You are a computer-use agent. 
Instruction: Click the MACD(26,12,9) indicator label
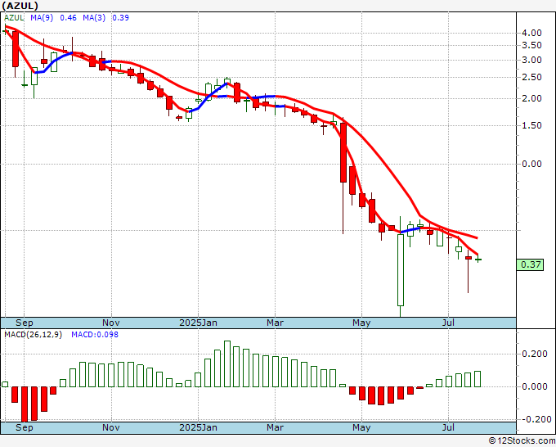pos(33,335)
